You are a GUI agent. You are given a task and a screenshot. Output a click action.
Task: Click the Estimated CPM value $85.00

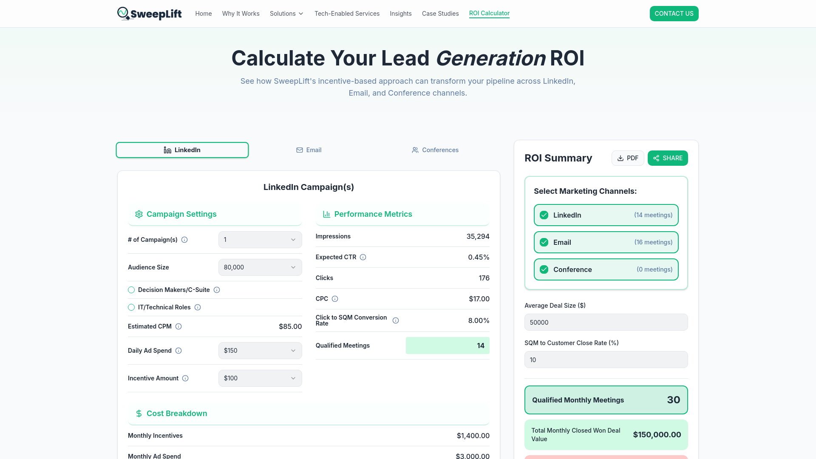tap(290, 326)
